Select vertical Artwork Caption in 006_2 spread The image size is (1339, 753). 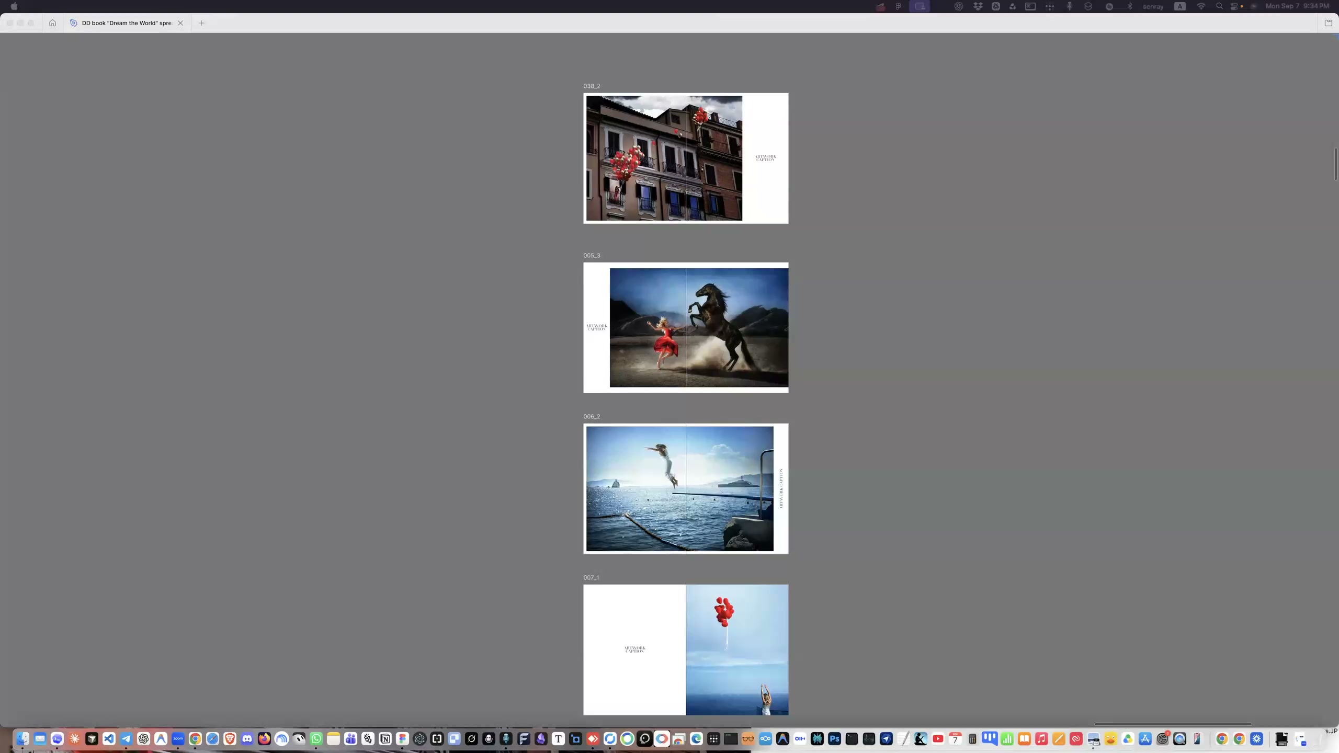click(x=781, y=488)
